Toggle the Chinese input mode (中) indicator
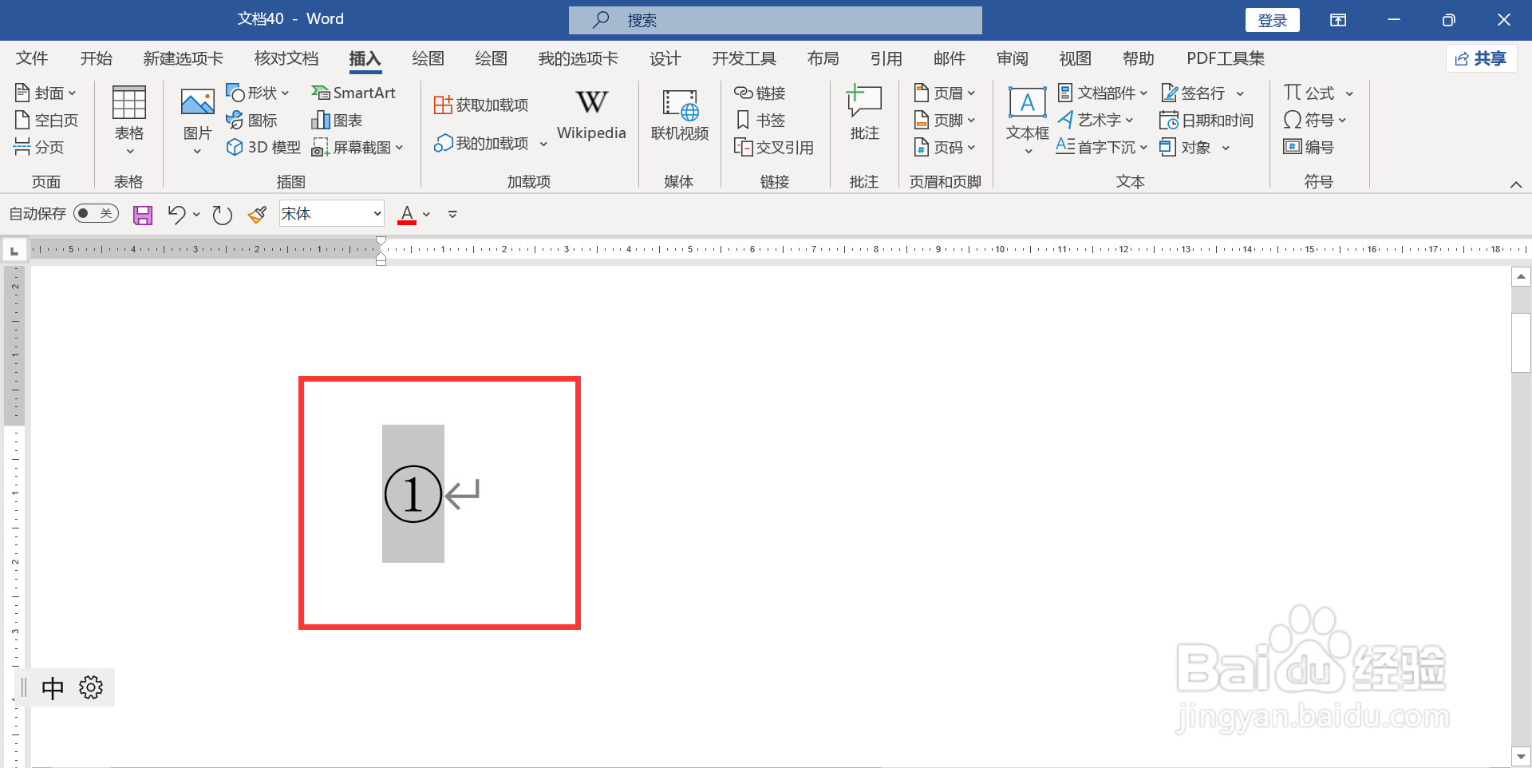The height and width of the screenshot is (768, 1532). tap(53, 688)
